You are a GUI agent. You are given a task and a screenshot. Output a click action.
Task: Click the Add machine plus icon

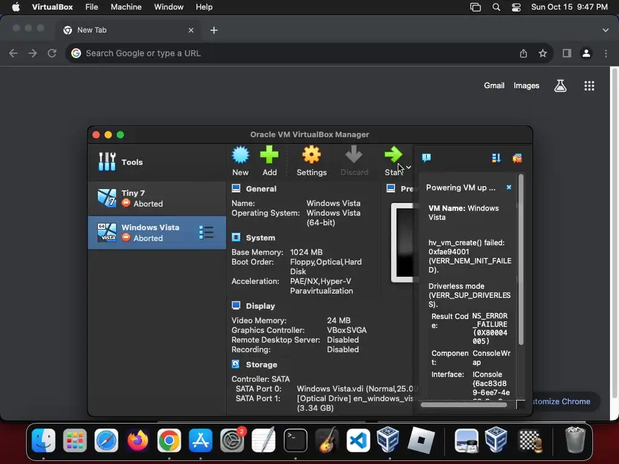(x=269, y=155)
